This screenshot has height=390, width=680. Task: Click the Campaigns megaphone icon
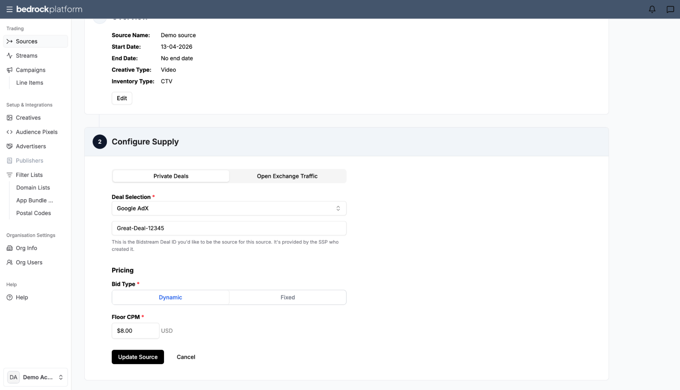pos(10,70)
